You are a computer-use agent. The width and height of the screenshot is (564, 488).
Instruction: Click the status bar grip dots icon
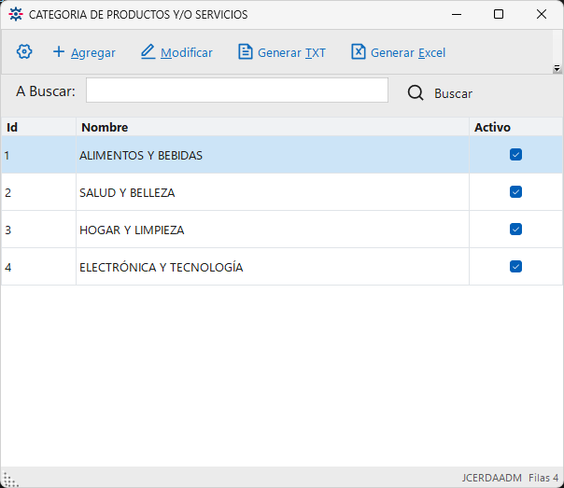tap(10, 480)
